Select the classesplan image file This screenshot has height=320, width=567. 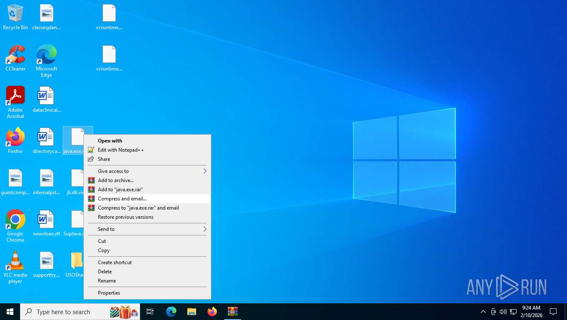(46, 17)
